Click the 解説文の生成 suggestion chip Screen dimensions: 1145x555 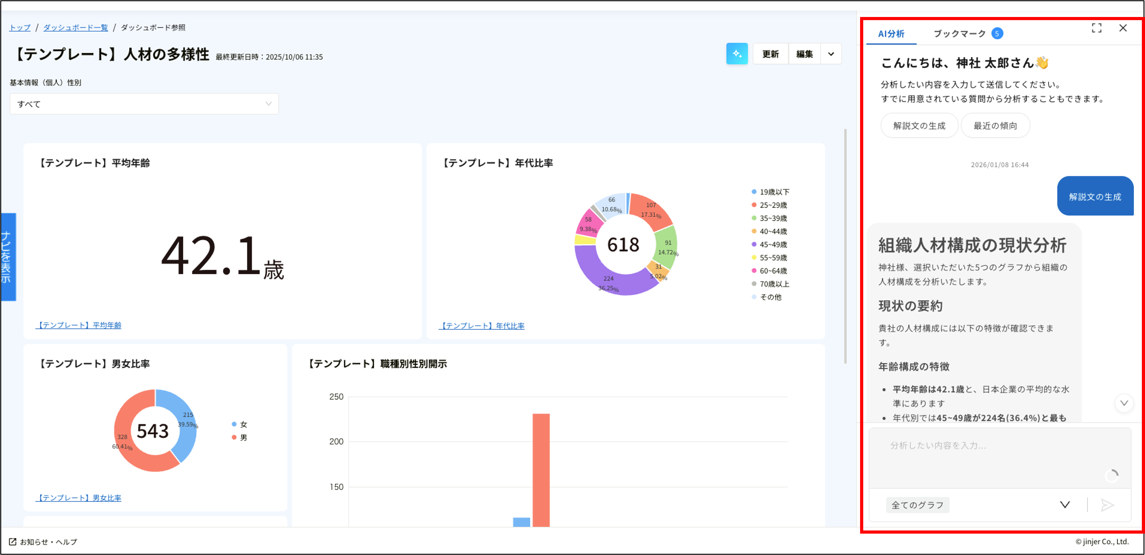919,125
